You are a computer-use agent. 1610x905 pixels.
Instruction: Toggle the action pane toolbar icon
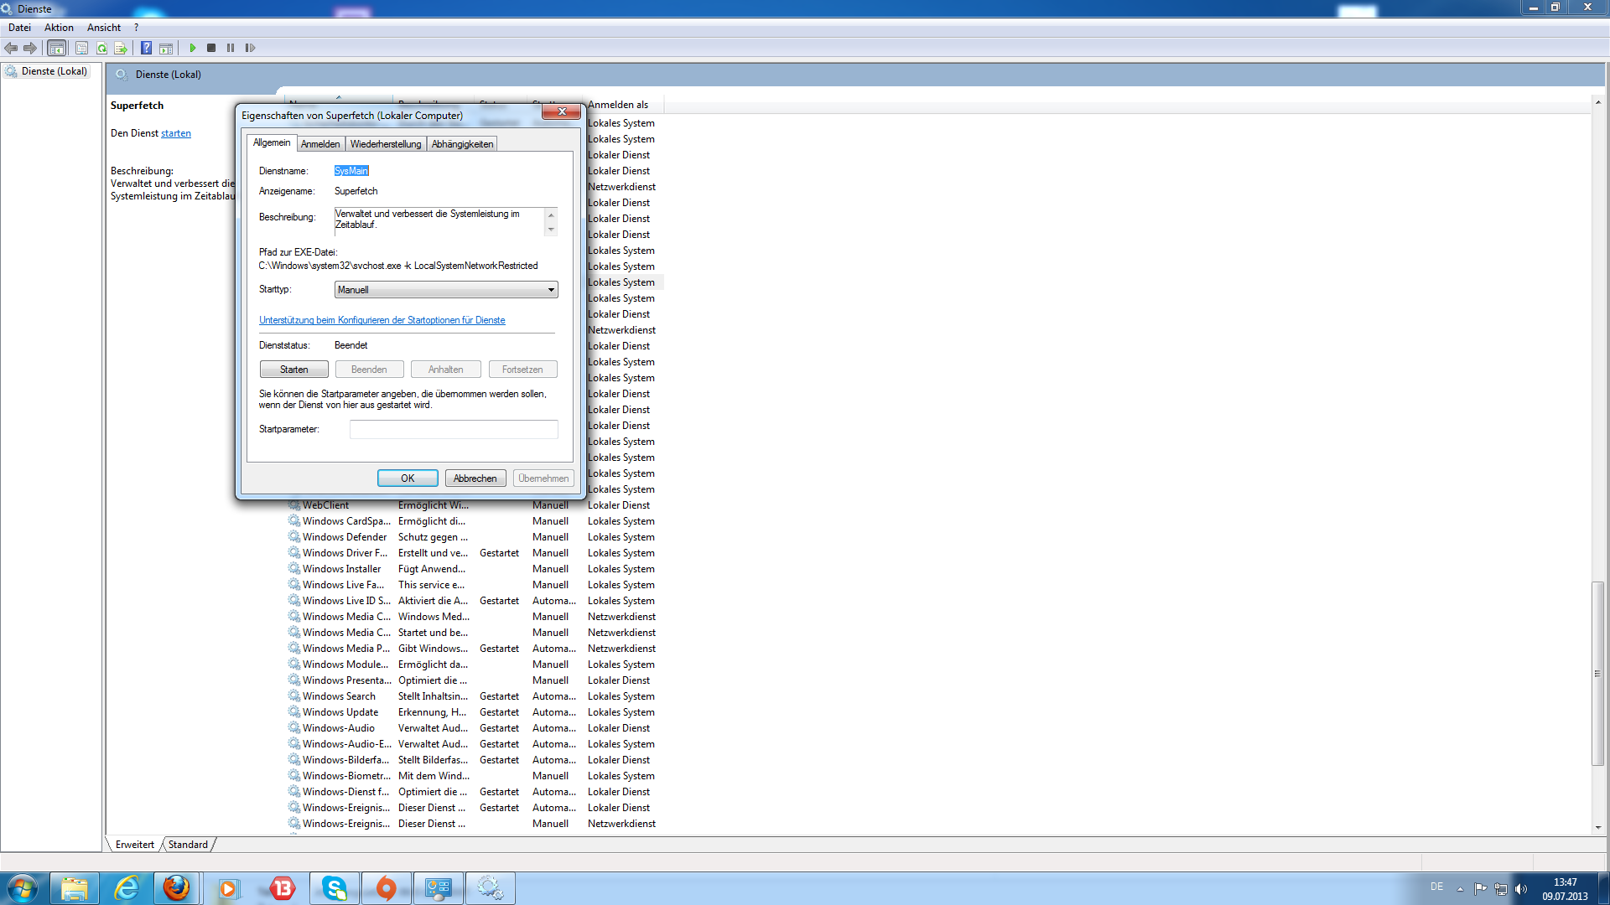coord(166,48)
